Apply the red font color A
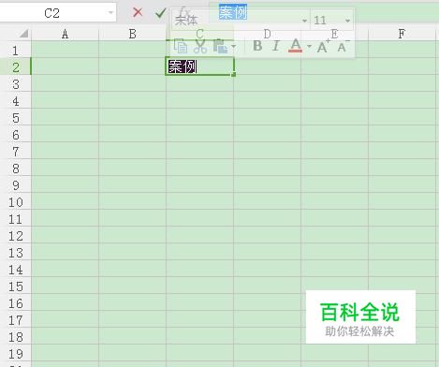 point(295,46)
